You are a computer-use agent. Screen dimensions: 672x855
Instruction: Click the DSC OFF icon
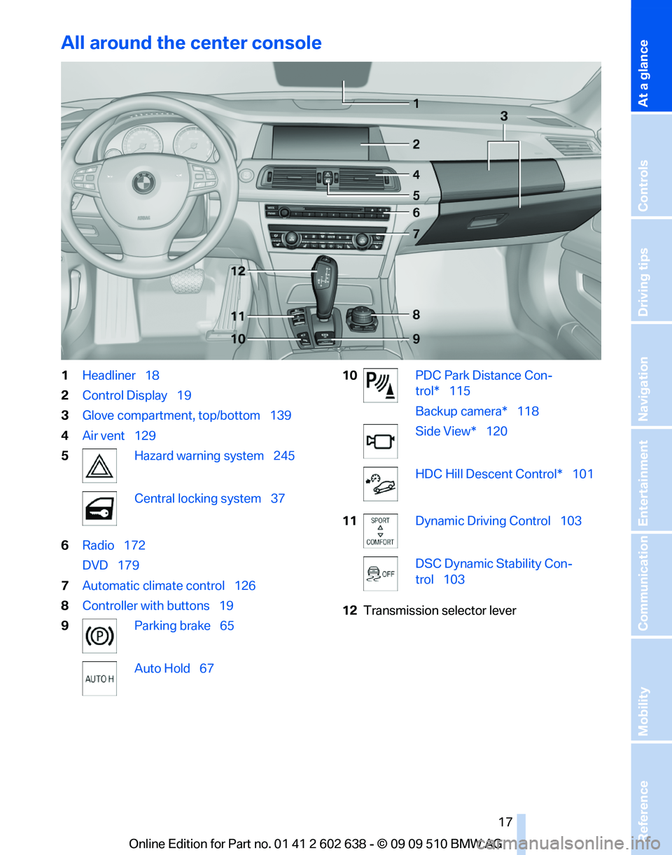coord(380,574)
